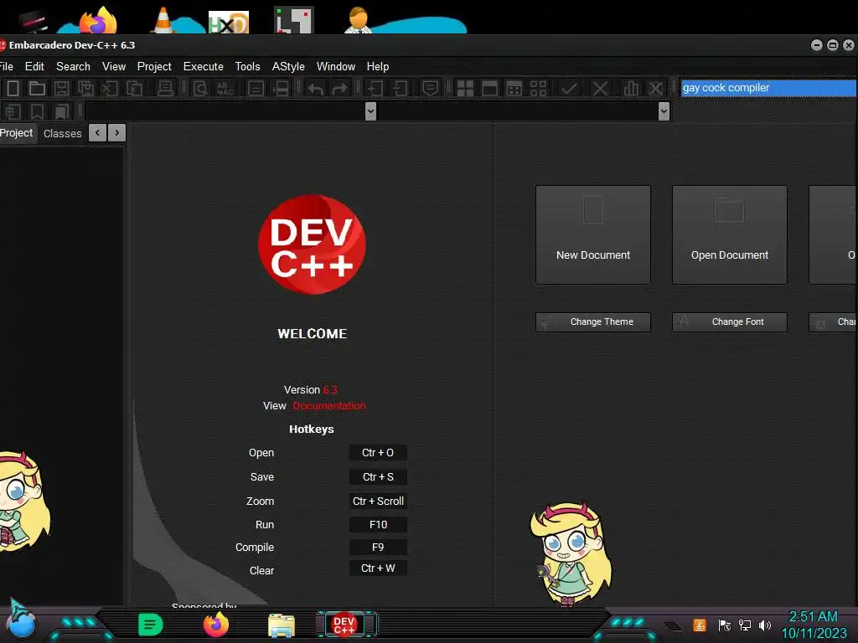Open the Search menu
Image resolution: width=858 pixels, height=643 pixels.
[x=74, y=66]
